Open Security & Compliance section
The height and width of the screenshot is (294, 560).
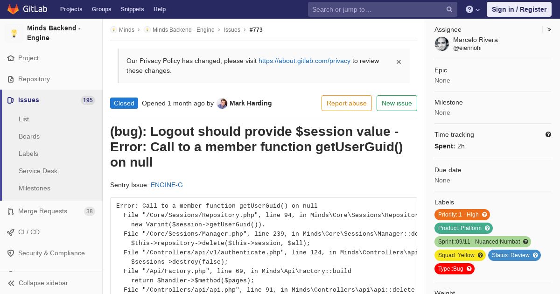[x=51, y=253]
